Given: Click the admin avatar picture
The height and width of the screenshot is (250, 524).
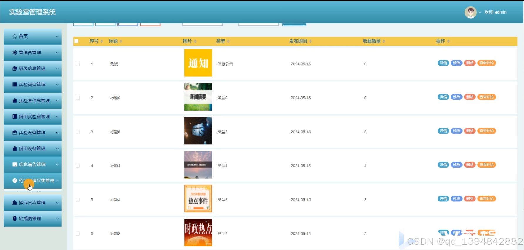Looking at the screenshot, I should click(470, 12).
